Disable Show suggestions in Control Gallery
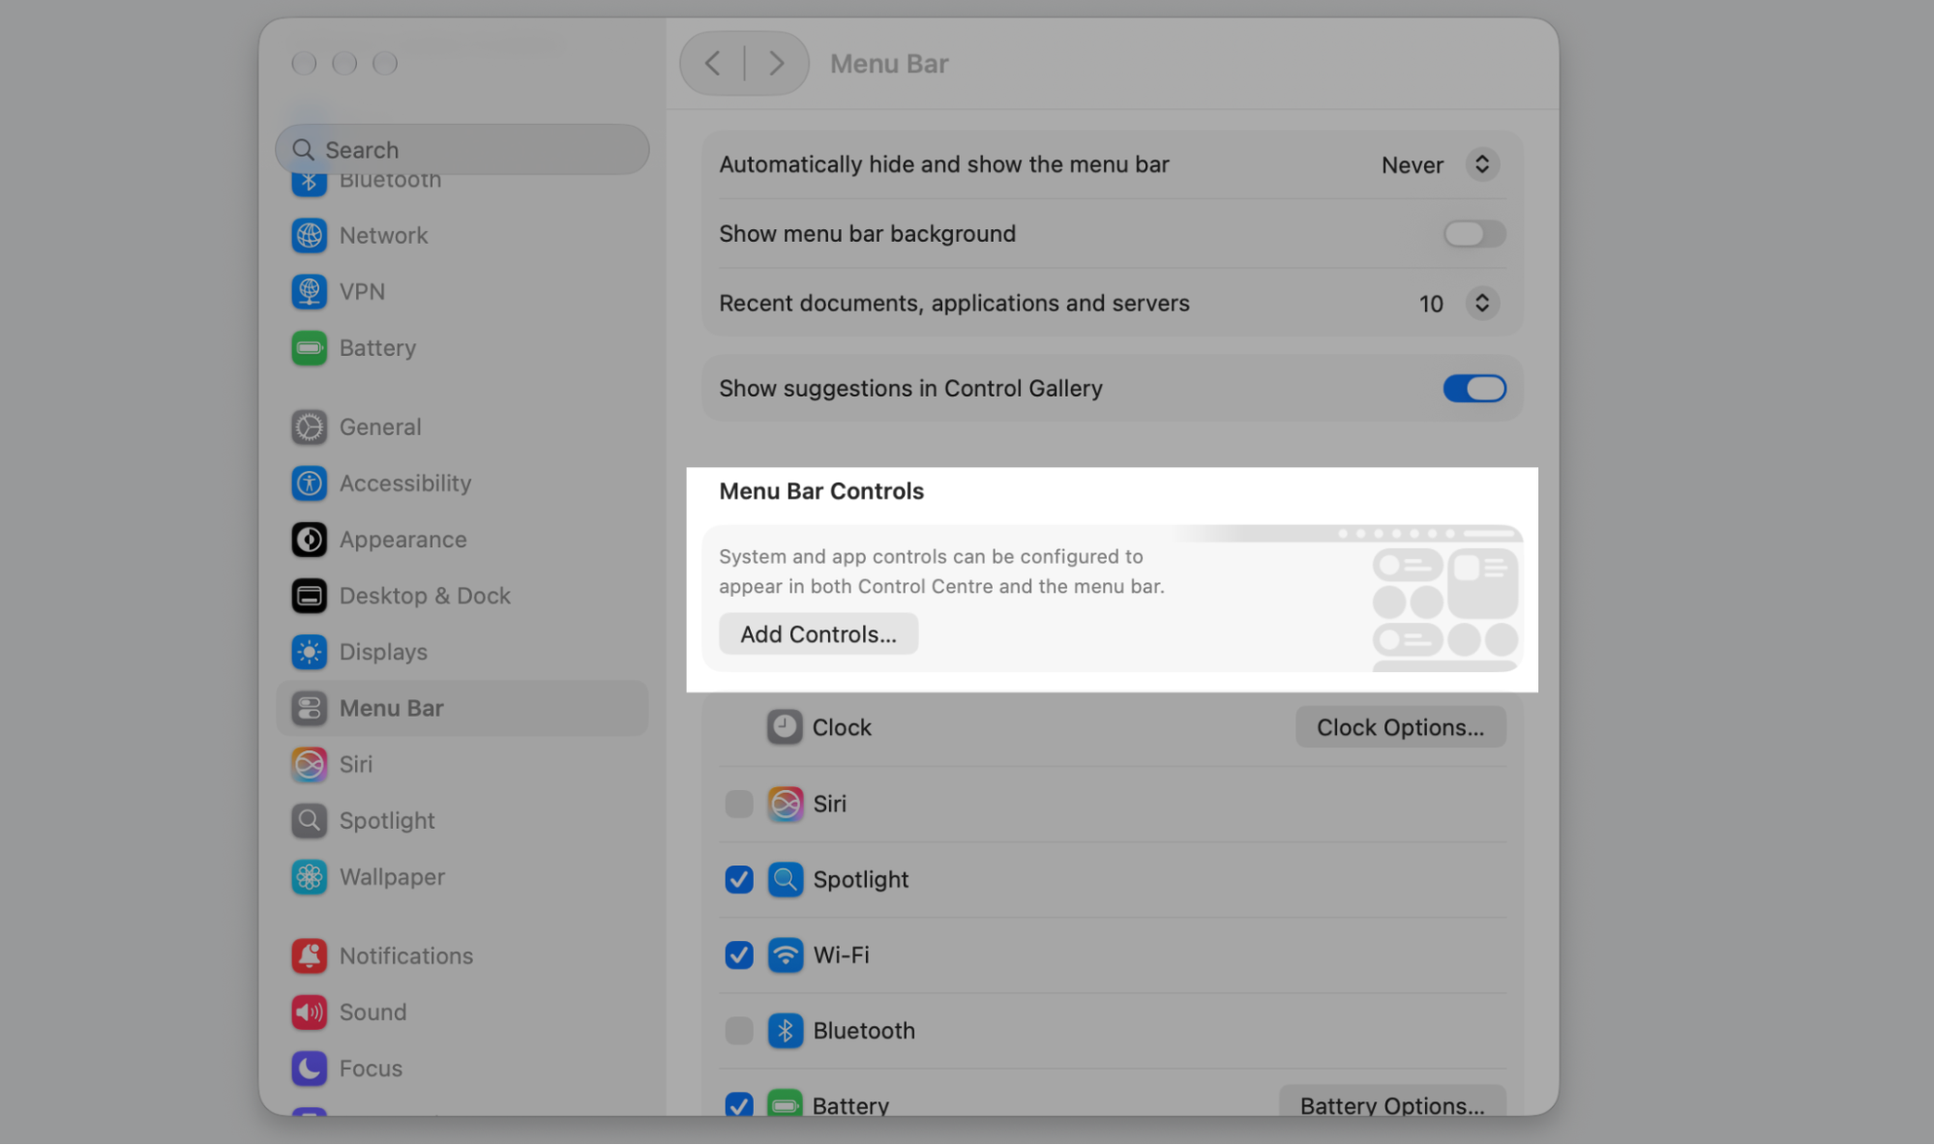 (x=1473, y=389)
